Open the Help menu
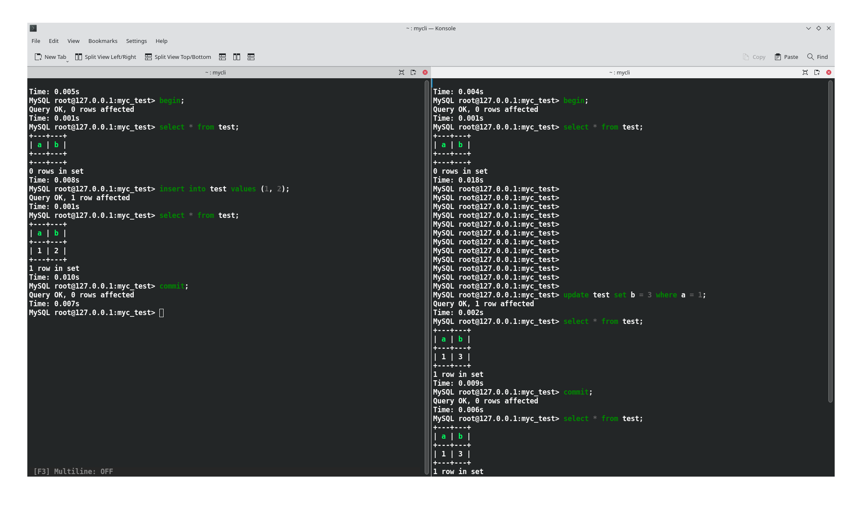The width and height of the screenshot is (862, 509). tap(161, 41)
